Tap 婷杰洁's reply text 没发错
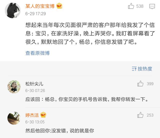This screenshot has height=138, width=160. coord(59,130)
